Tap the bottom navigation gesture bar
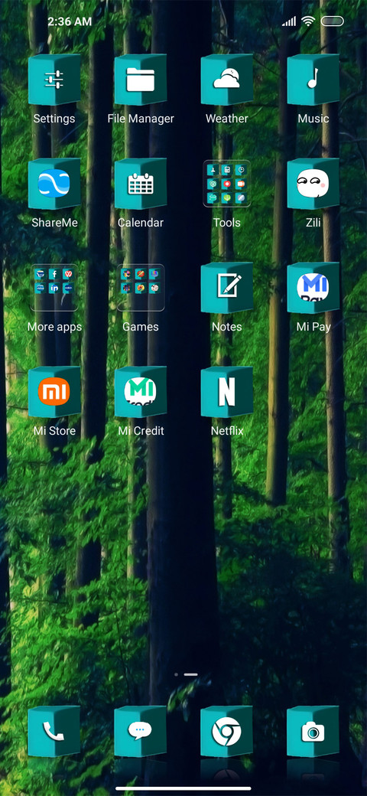The height and width of the screenshot is (796, 367). tap(183, 788)
